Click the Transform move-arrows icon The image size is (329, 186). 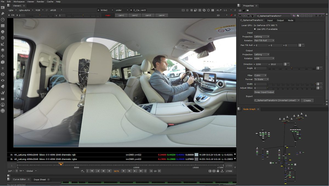3,56
